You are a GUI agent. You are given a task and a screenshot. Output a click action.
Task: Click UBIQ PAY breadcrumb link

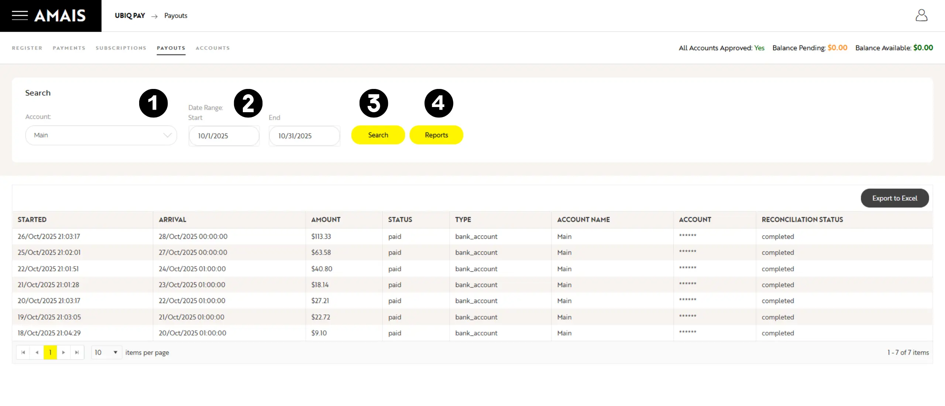pos(130,16)
